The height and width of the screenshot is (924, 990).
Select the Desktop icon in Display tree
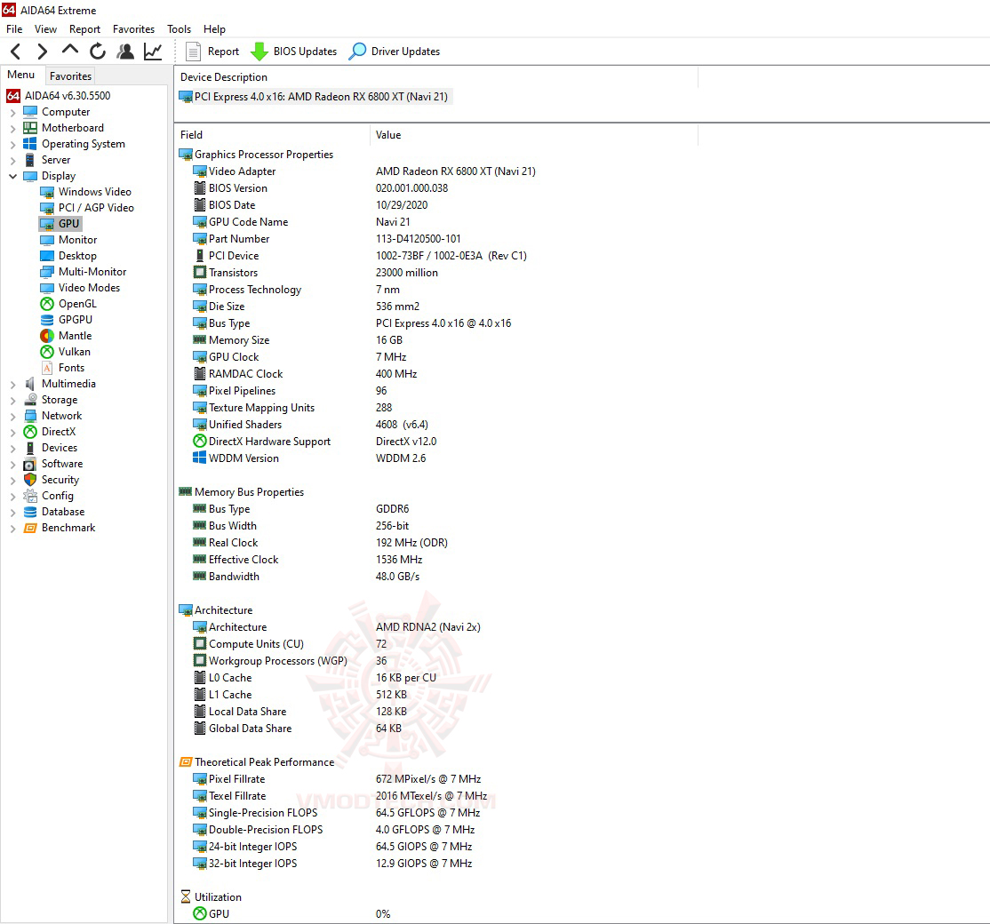click(x=47, y=256)
